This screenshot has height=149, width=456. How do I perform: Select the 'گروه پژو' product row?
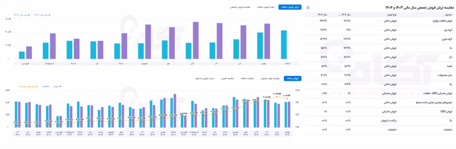(x=379, y=30)
